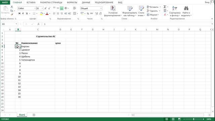Switch to ВИД tab
Screen dimensions: 215x121
pos(120,2)
